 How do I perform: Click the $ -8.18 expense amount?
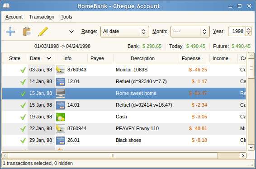(199, 140)
